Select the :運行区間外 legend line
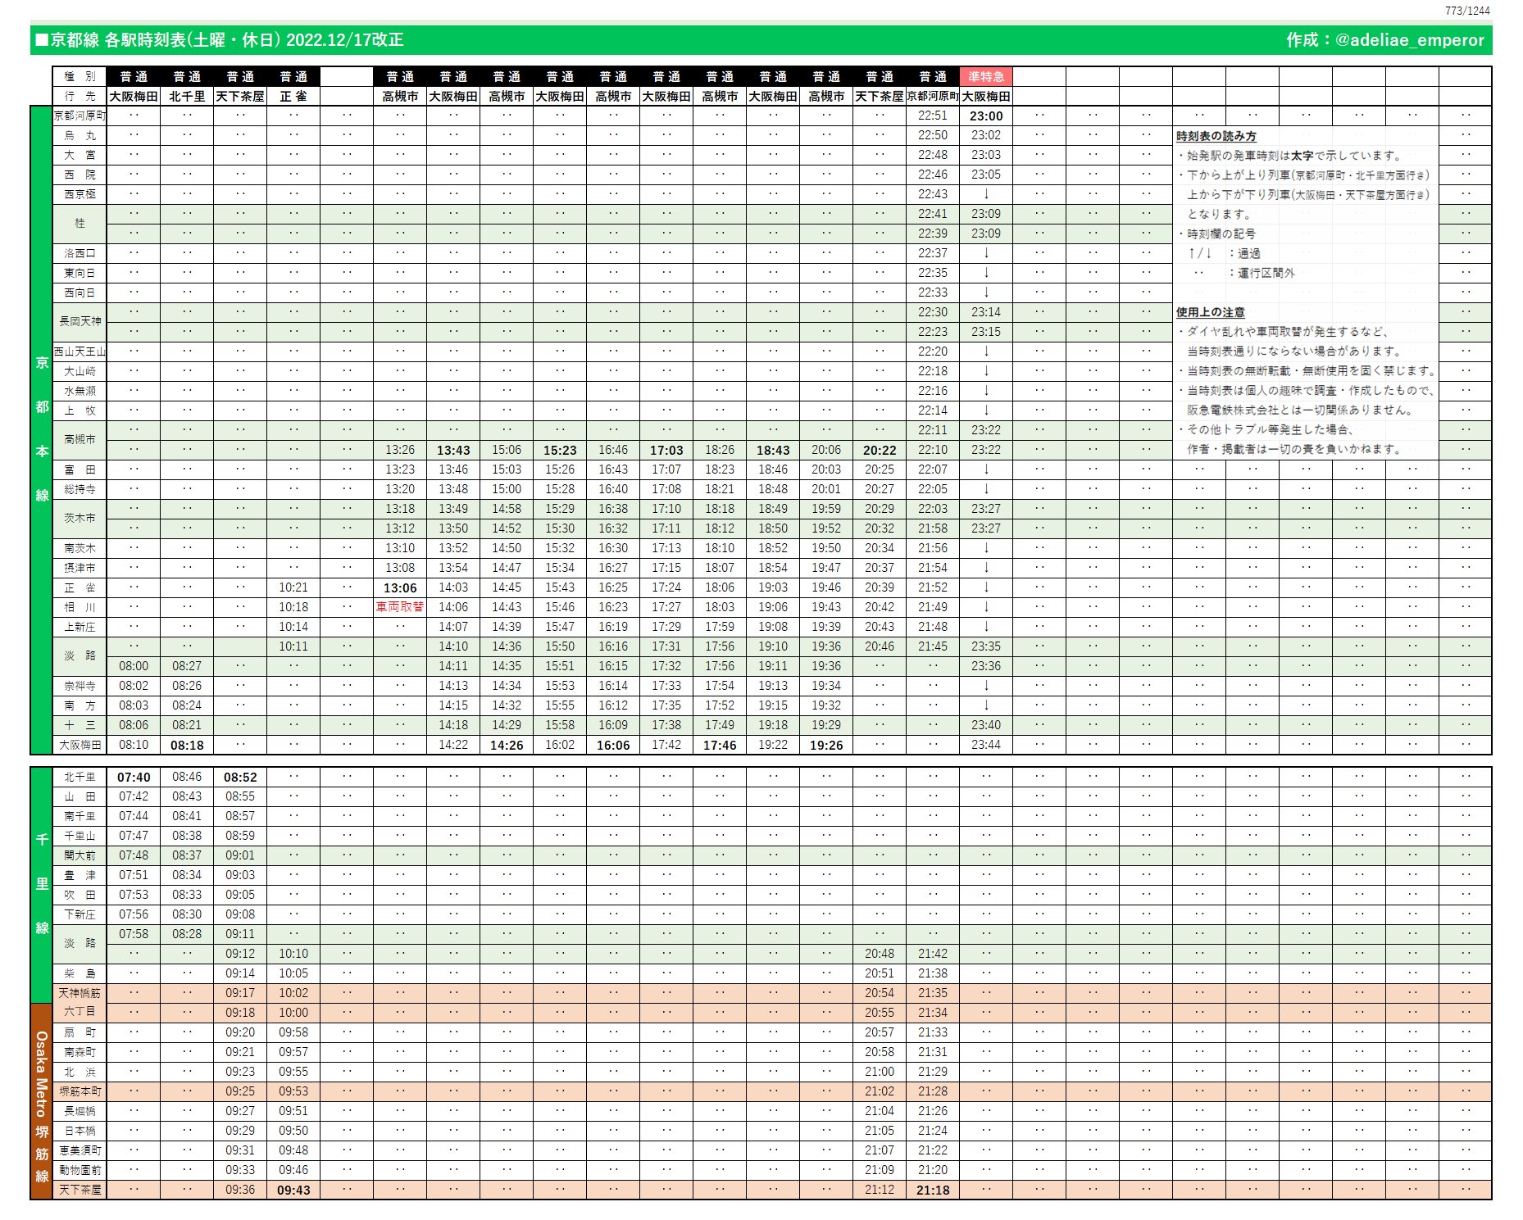 point(1244,273)
